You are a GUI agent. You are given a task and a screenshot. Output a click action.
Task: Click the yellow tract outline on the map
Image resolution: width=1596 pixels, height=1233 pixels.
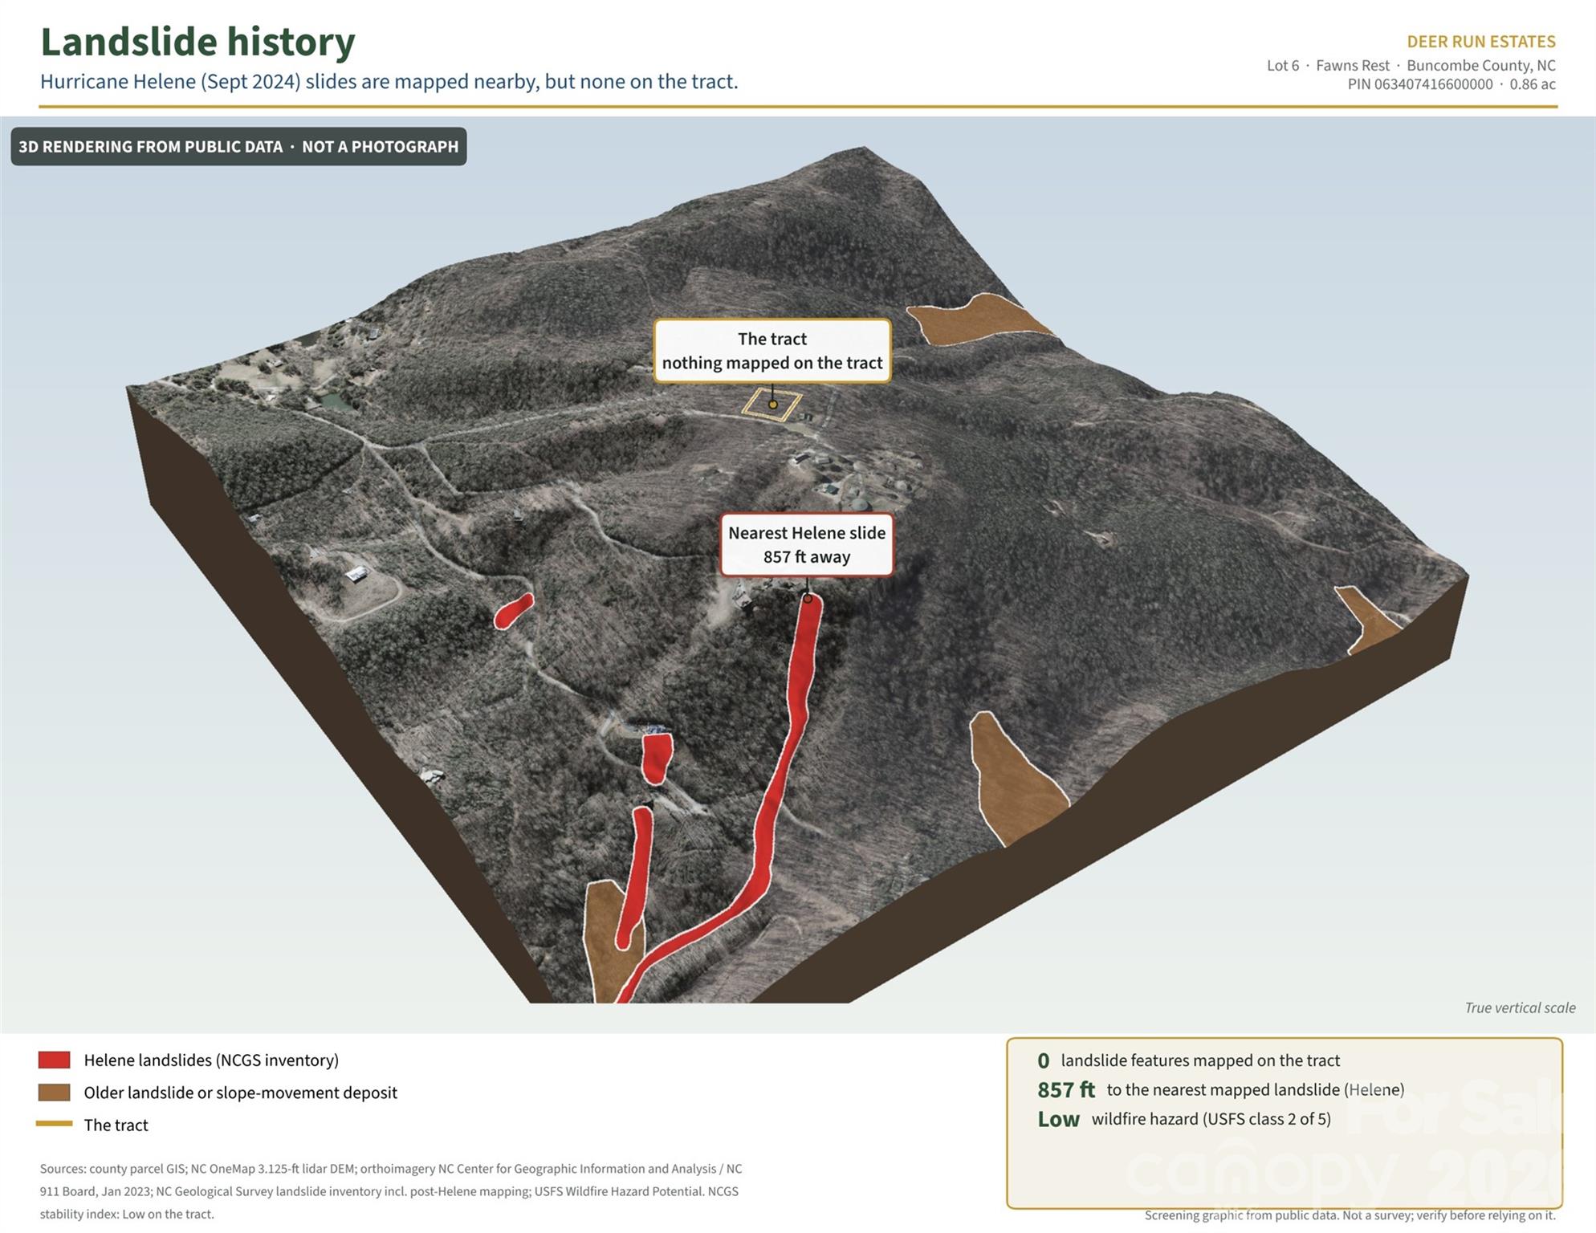[x=772, y=405]
